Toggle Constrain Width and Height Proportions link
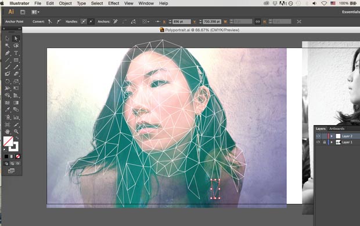The image size is (360, 226). pos(258,21)
